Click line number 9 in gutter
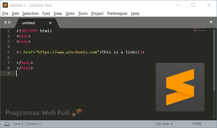The height and width of the screenshot is (128, 217). (x=8, y=73)
